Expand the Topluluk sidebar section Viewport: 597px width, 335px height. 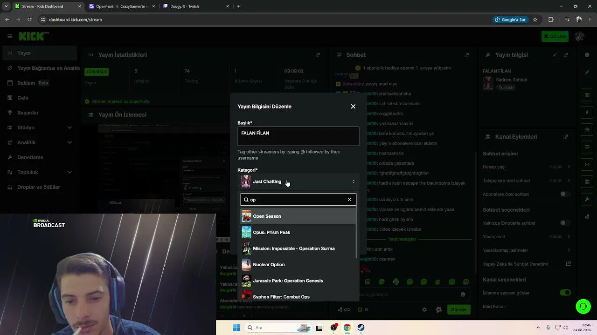(39, 172)
